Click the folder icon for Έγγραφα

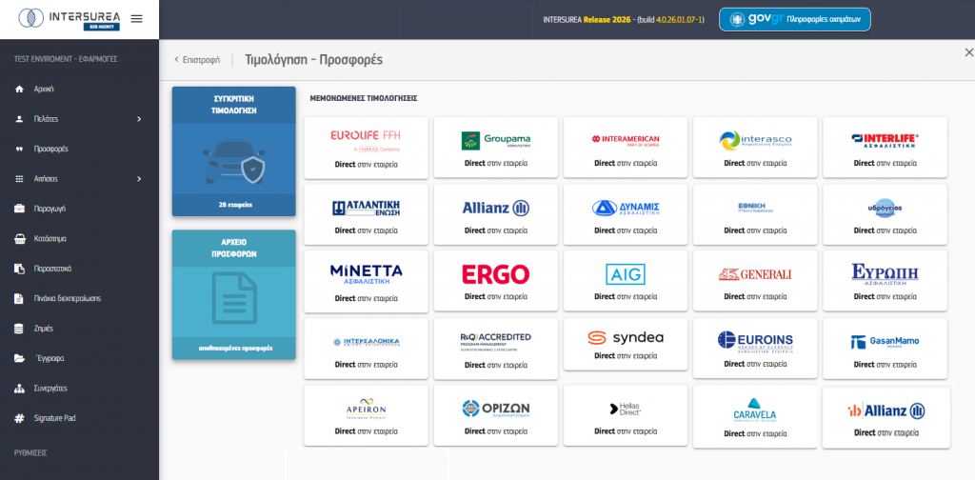tap(19, 359)
